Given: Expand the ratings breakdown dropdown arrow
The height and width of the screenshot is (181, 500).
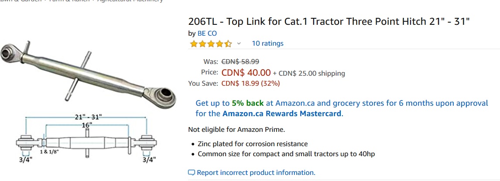Looking at the screenshot, I should click(239, 44).
